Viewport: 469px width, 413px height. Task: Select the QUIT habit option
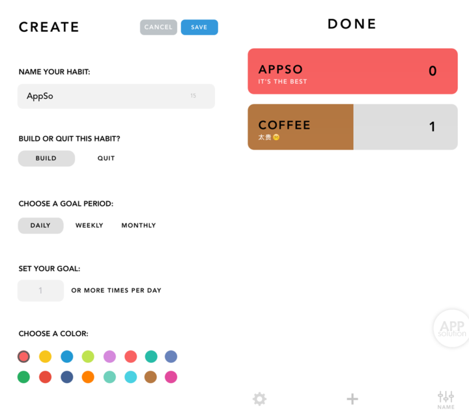coord(106,158)
